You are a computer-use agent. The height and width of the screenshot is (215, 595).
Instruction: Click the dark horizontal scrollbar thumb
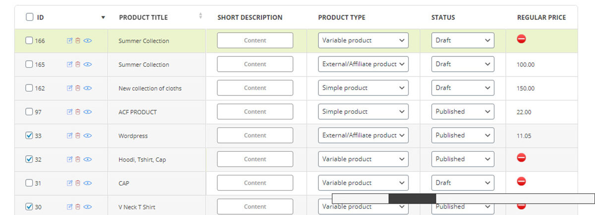click(x=412, y=199)
